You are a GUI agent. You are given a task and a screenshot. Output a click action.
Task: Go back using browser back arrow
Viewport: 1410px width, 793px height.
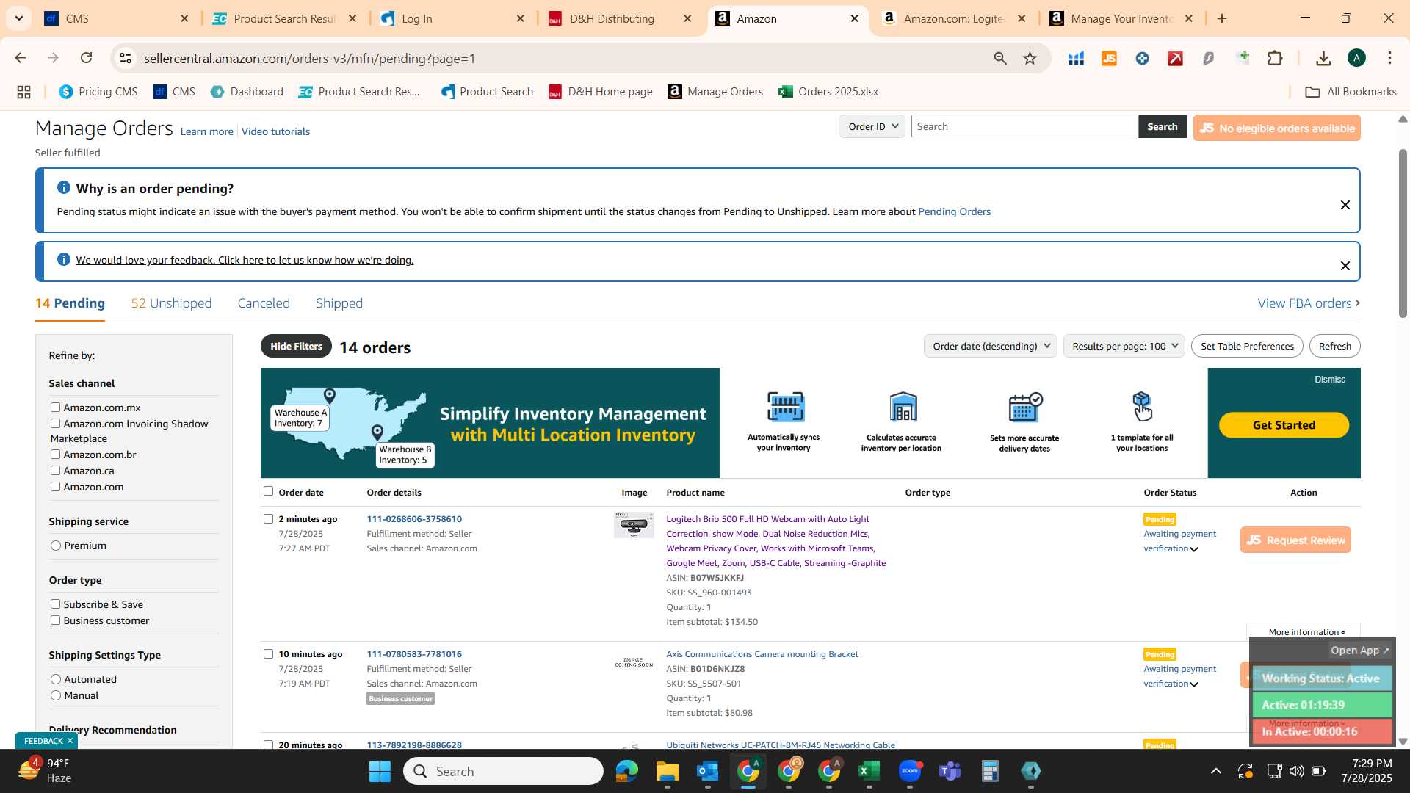click(21, 58)
